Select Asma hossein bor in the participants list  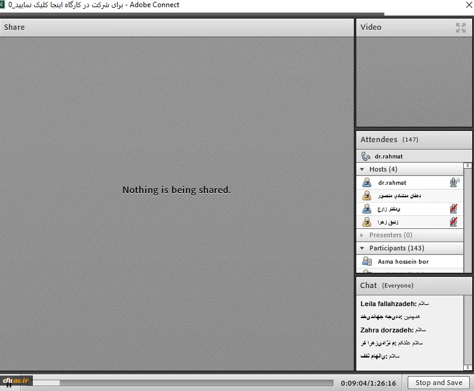point(403,261)
